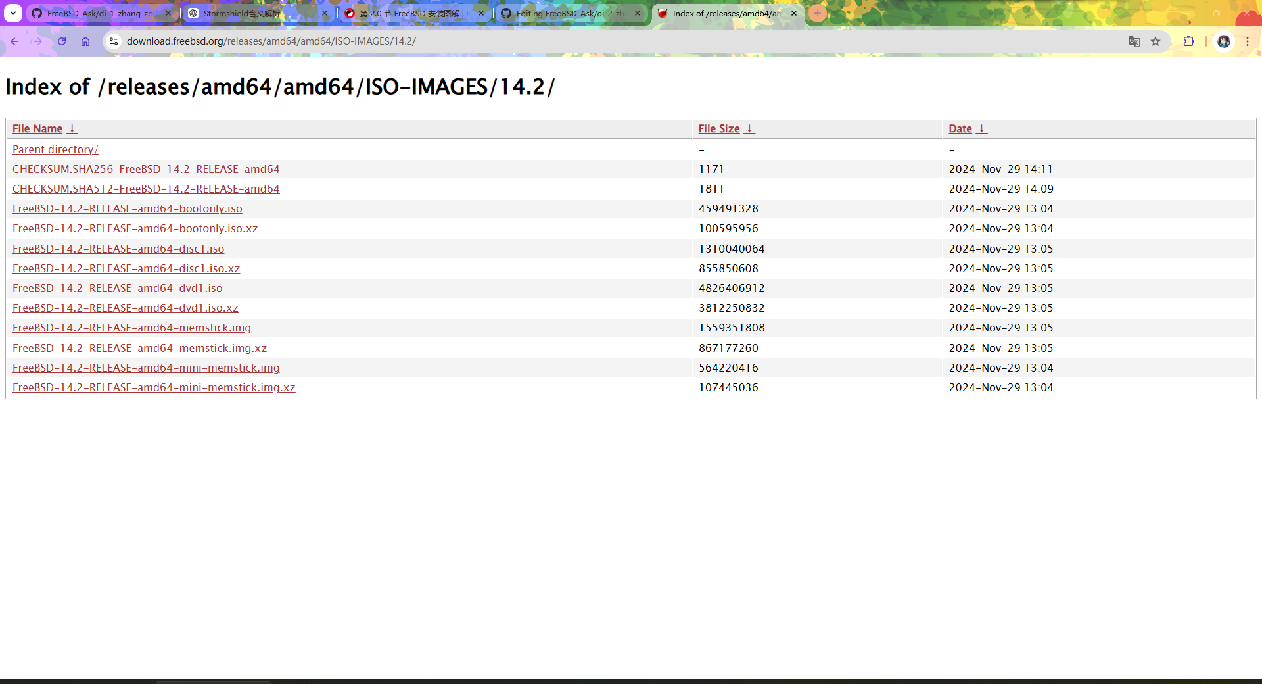View site information icon in address bar
Image resolution: width=1262 pixels, height=684 pixels.
tap(114, 41)
